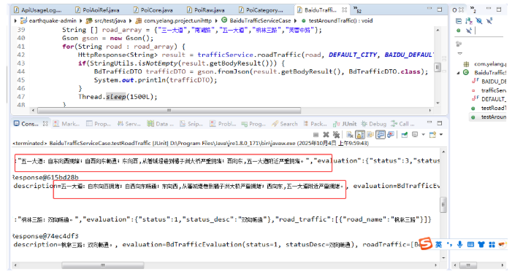Toggle hide fields in Outline
Viewport: 512px width, 274px height.
(479, 21)
